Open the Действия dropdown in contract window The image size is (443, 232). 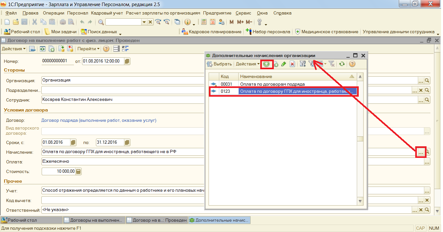(14, 49)
